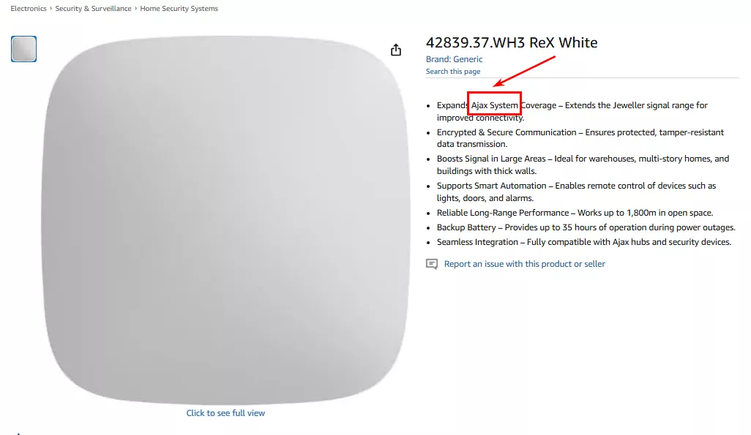Click the Reliable Long-Range Performance bullet
This screenshot has width=751, height=435.
pyautogui.click(x=575, y=213)
